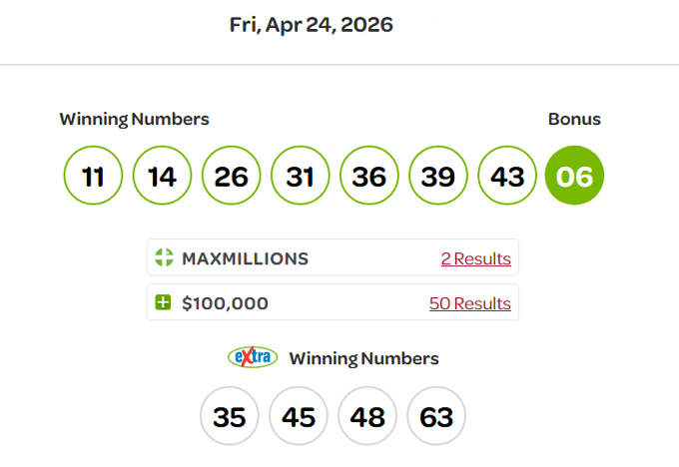
Task: Click winning number ball 36
Action: (x=368, y=176)
